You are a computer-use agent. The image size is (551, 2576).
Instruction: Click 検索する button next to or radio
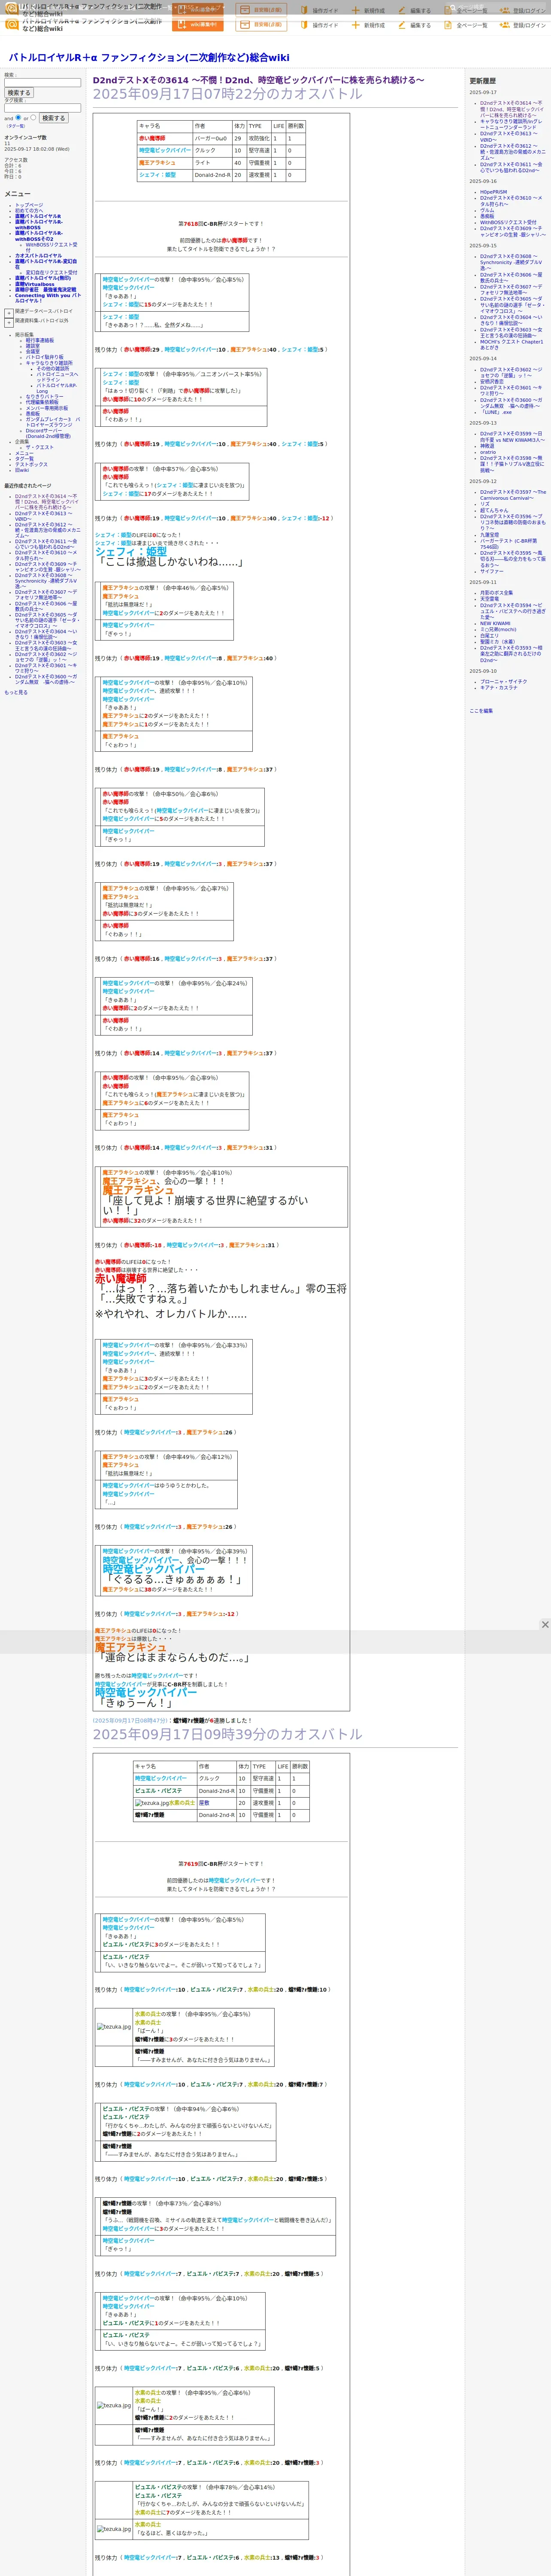click(x=53, y=118)
